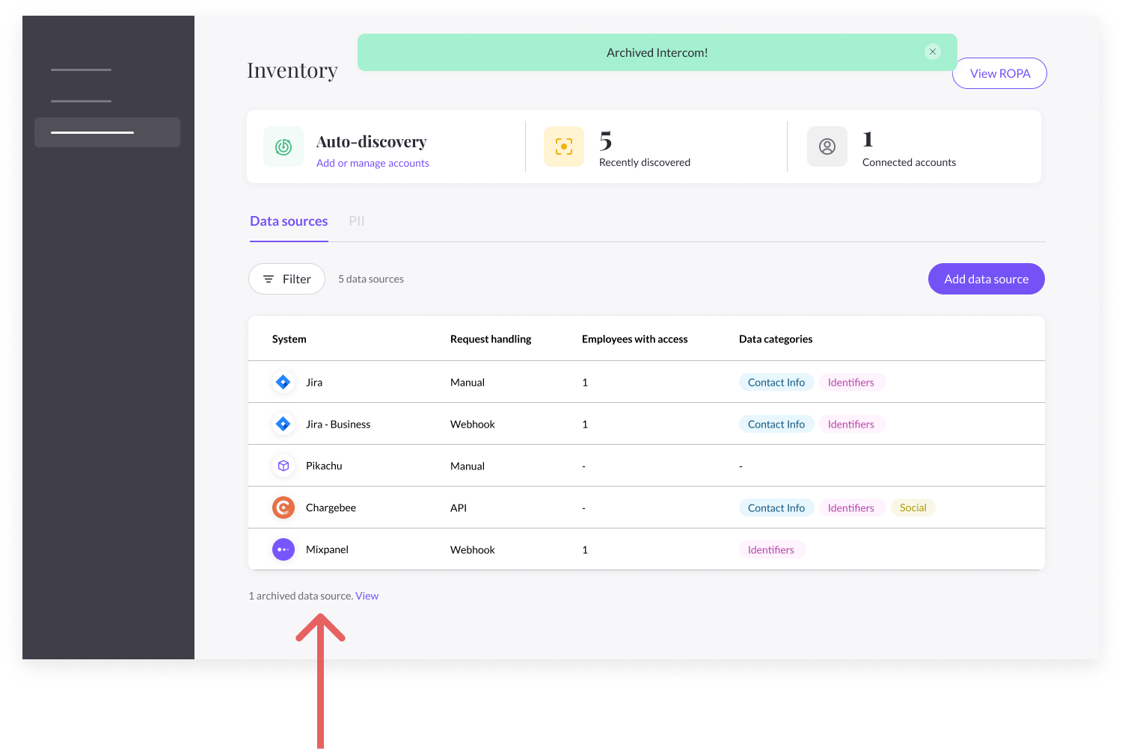Viewport: 1122px width, 749px height.
Task: Click the Identifiers tag in Jira row
Action: coord(851,382)
